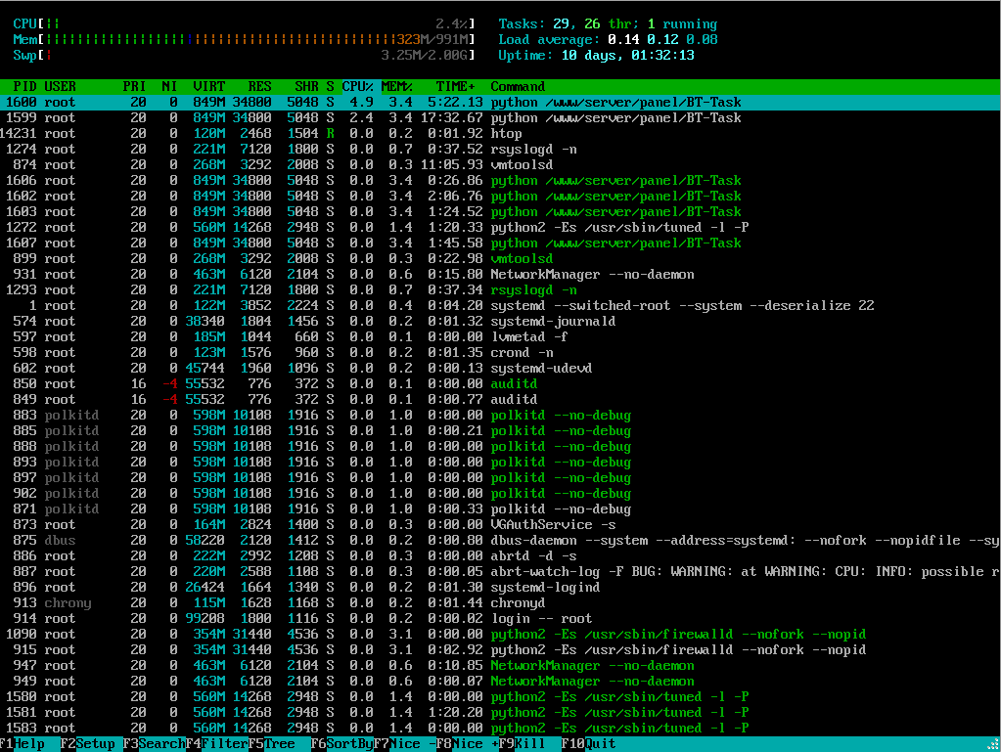The image size is (1001, 752).
Task: Sort by the RES column header
Action: [x=260, y=86]
